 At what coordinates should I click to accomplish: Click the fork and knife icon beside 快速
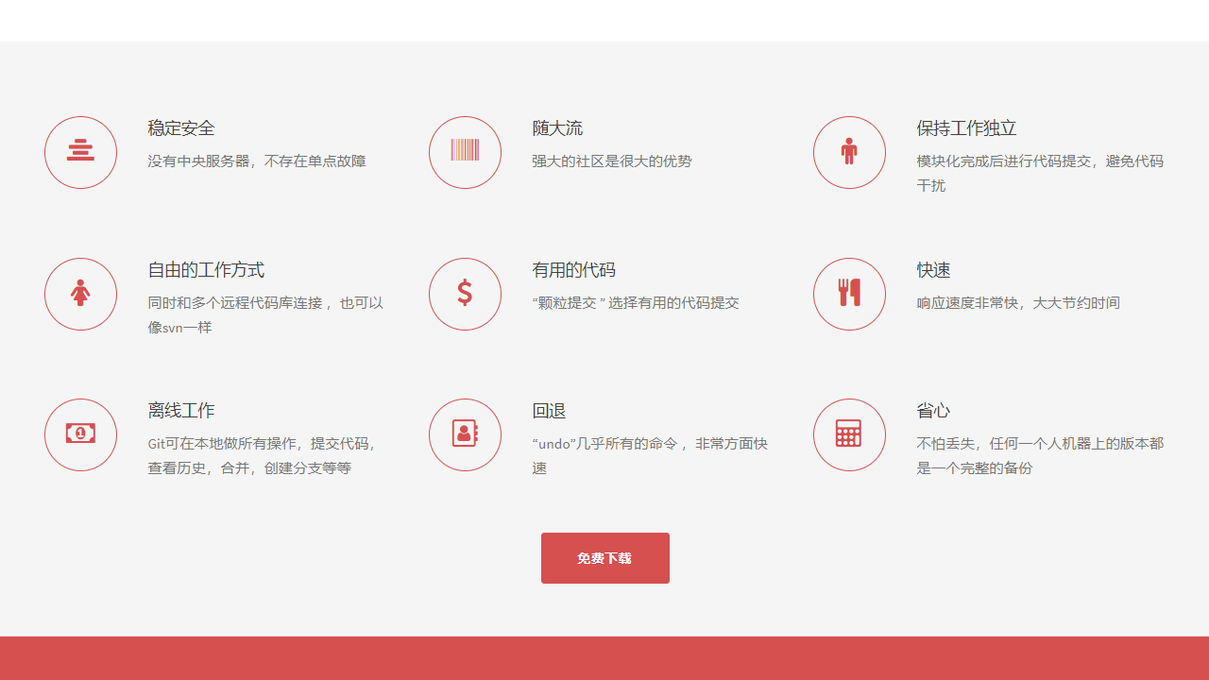(x=849, y=293)
